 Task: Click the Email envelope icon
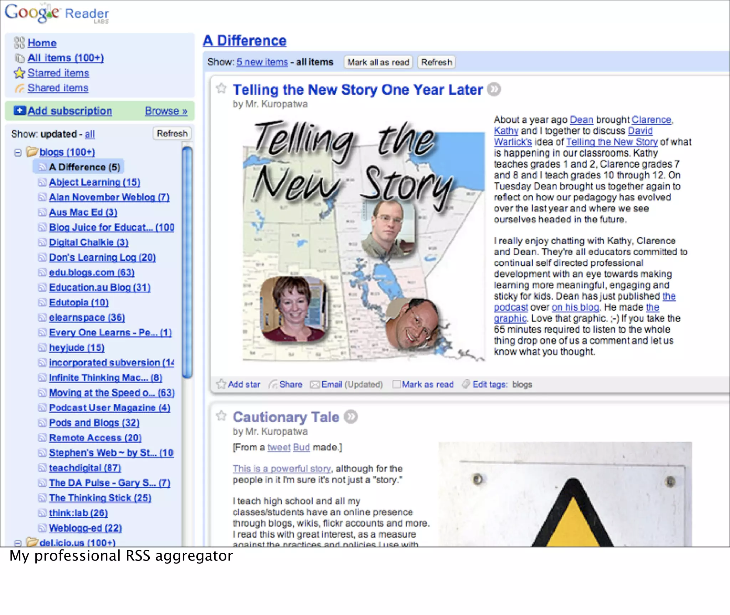click(315, 385)
